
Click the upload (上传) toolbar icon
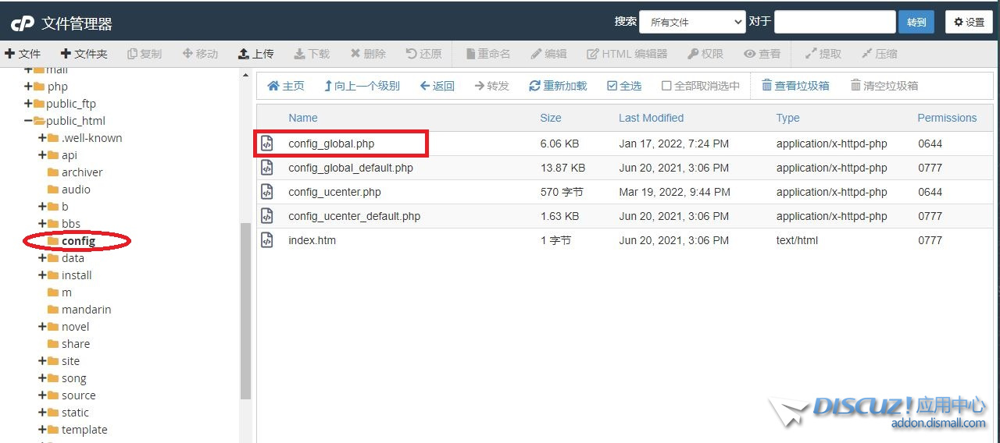[244, 54]
